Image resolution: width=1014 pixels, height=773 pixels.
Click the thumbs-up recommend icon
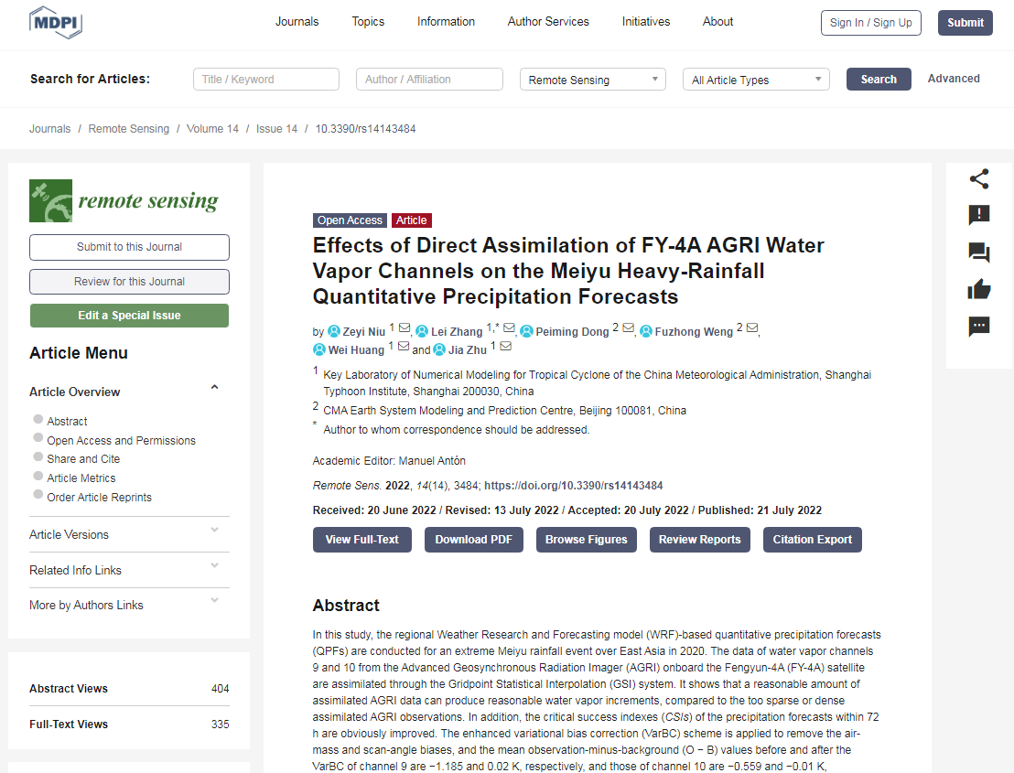pos(979,289)
